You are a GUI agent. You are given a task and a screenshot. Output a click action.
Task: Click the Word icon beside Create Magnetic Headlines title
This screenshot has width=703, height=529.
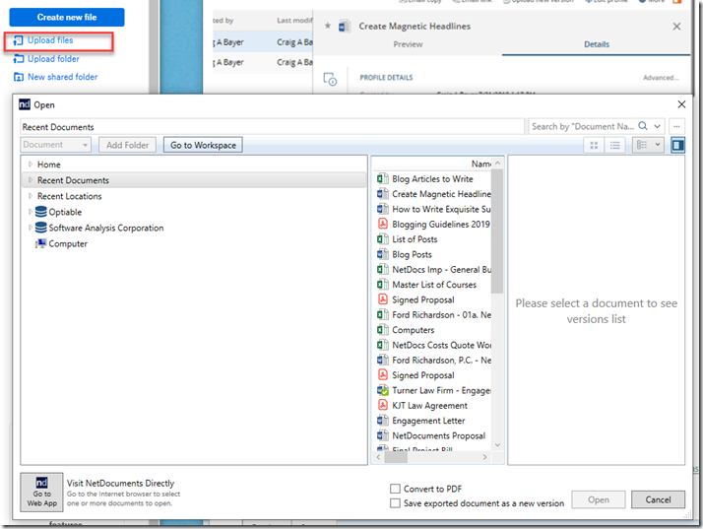[344, 27]
